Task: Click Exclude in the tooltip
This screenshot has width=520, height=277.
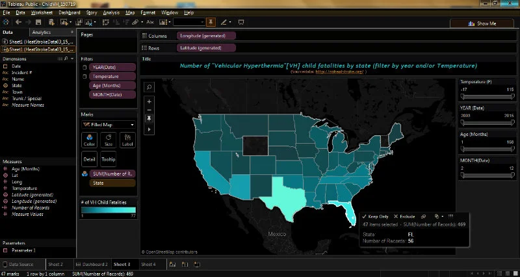Action: pos(404,217)
